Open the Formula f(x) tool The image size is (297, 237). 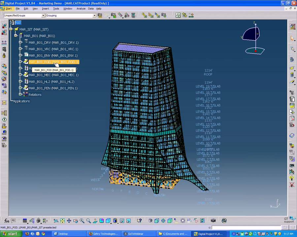[x=7, y=221]
